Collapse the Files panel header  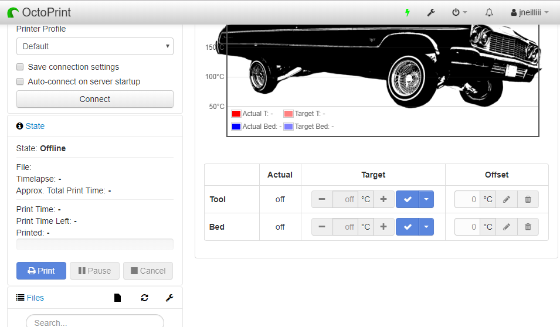point(35,298)
